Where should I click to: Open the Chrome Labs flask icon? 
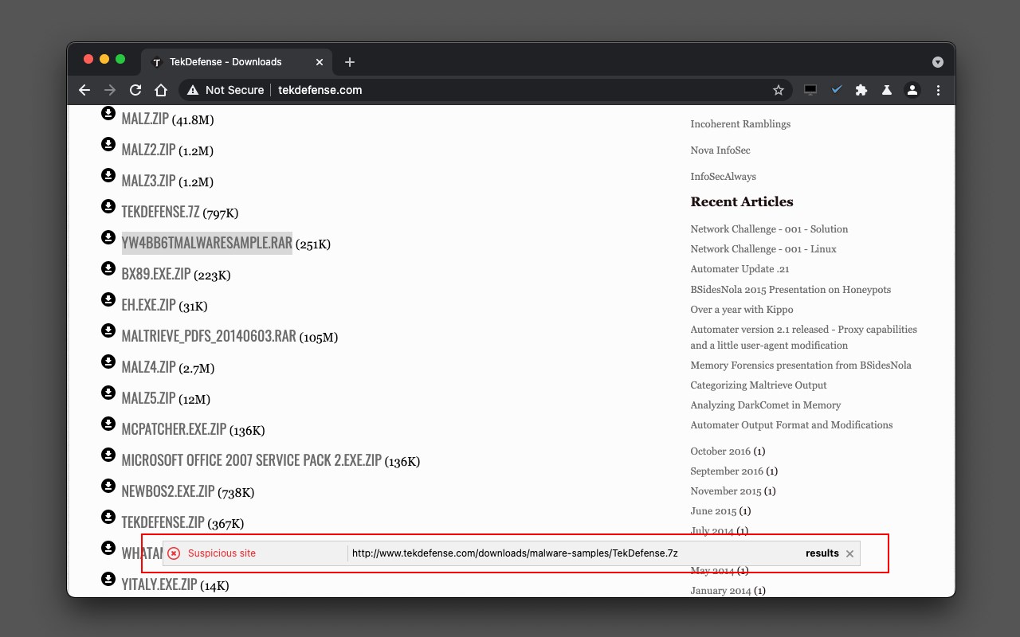tap(886, 90)
